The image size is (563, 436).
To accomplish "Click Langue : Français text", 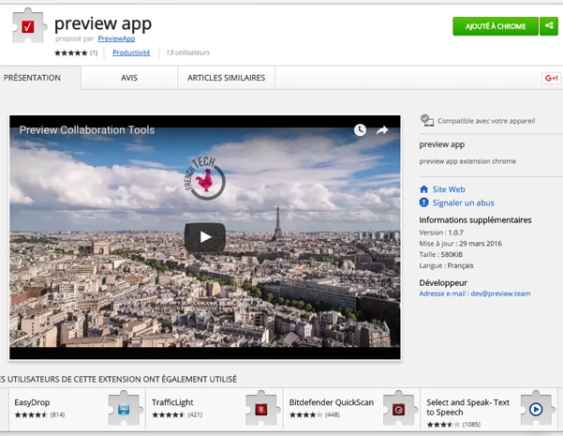I will (x=446, y=265).
